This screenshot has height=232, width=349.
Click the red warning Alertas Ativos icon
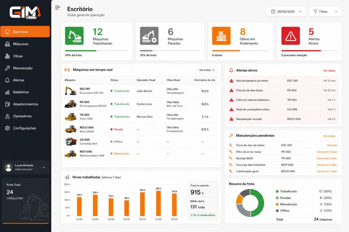coord(291,36)
